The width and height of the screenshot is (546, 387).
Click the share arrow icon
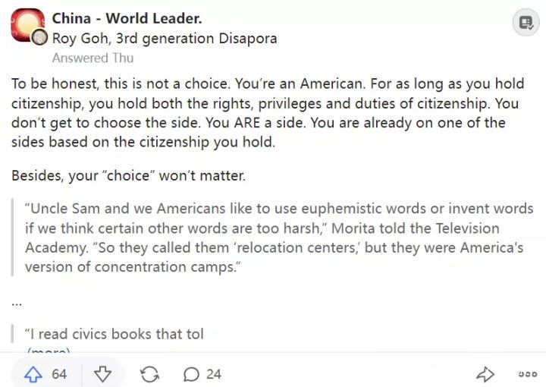click(485, 374)
